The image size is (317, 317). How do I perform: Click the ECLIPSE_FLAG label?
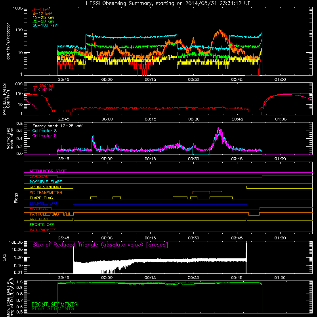[x=43, y=203]
